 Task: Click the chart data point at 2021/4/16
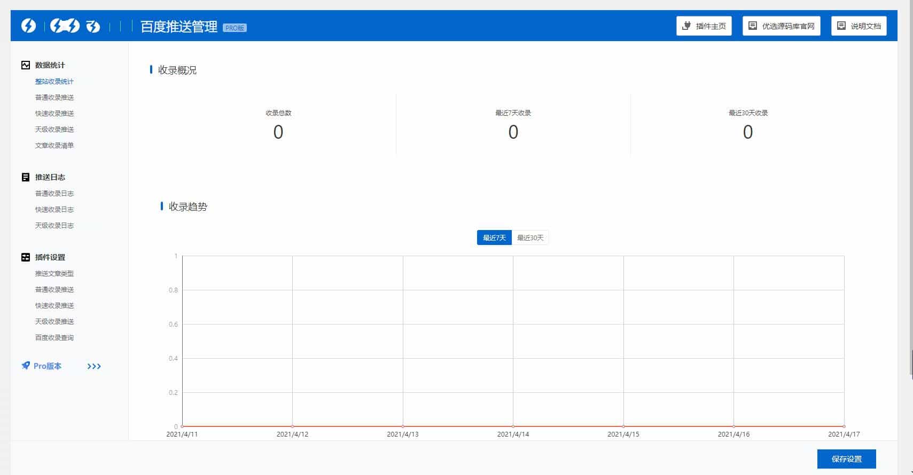click(x=733, y=426)
